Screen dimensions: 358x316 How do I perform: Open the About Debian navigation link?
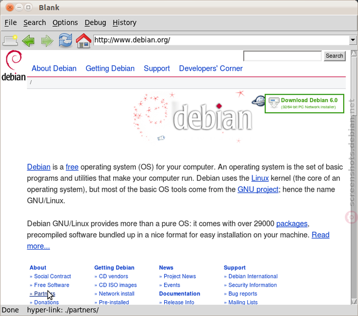click(54, 68)
